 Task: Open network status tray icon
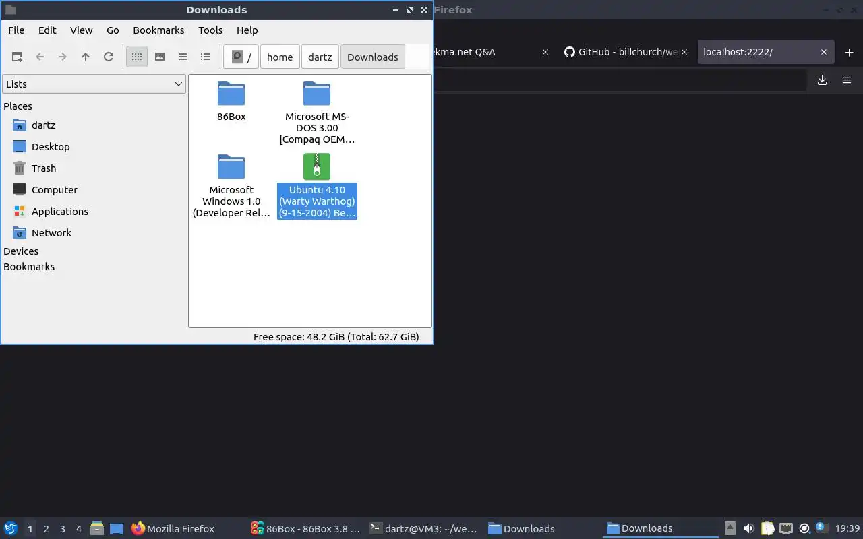pyautogui.click(x=785, y=529)
